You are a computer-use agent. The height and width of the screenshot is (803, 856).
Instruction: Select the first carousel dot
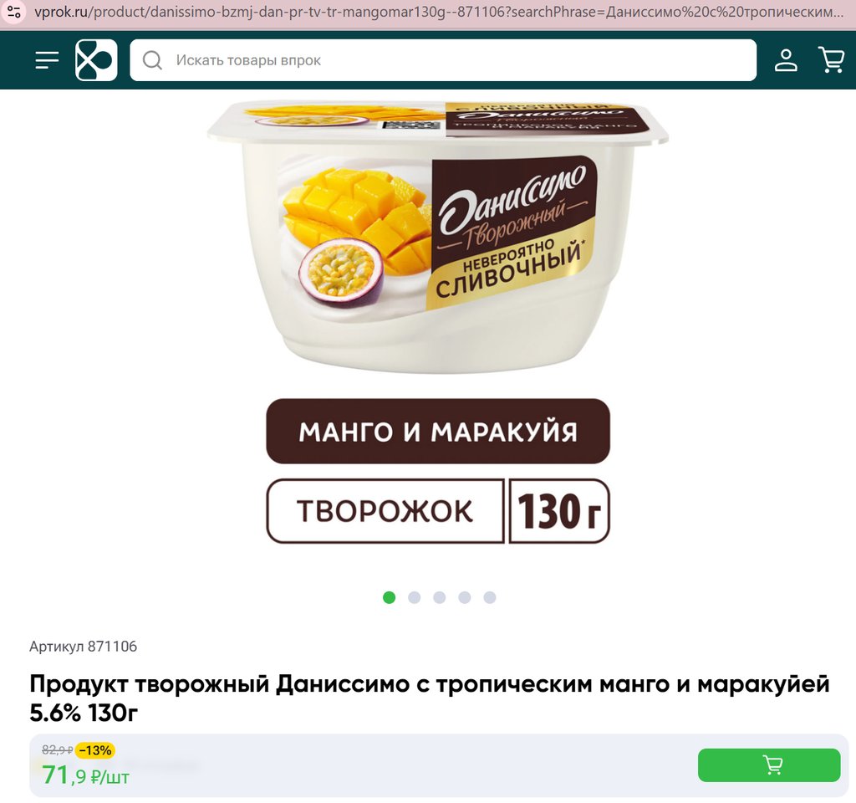390,597
